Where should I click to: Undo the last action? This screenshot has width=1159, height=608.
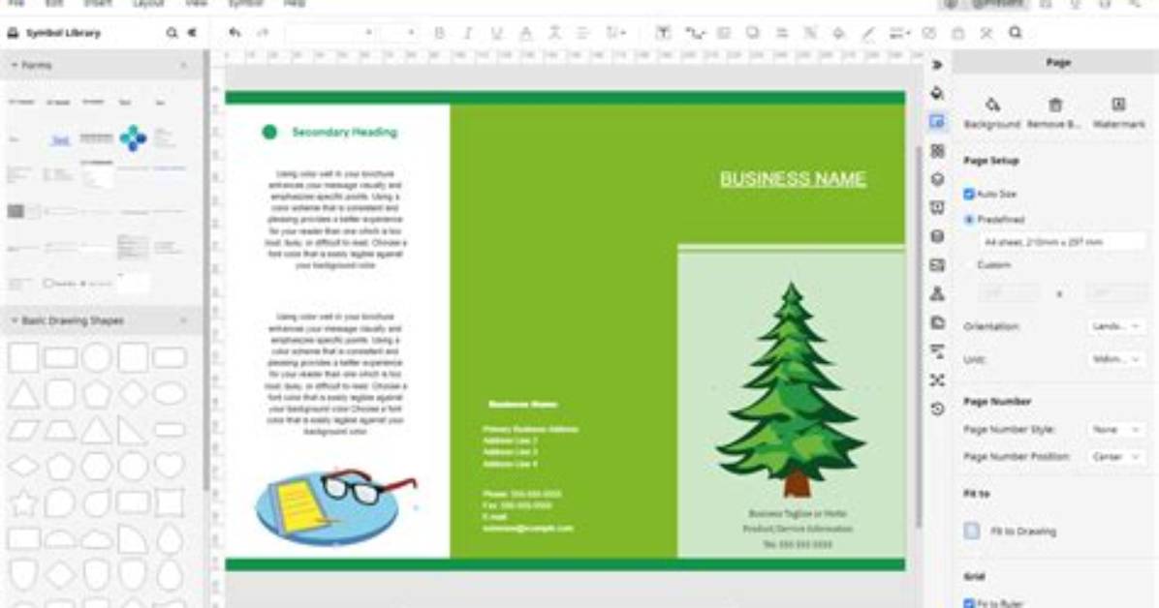[235, 33]
